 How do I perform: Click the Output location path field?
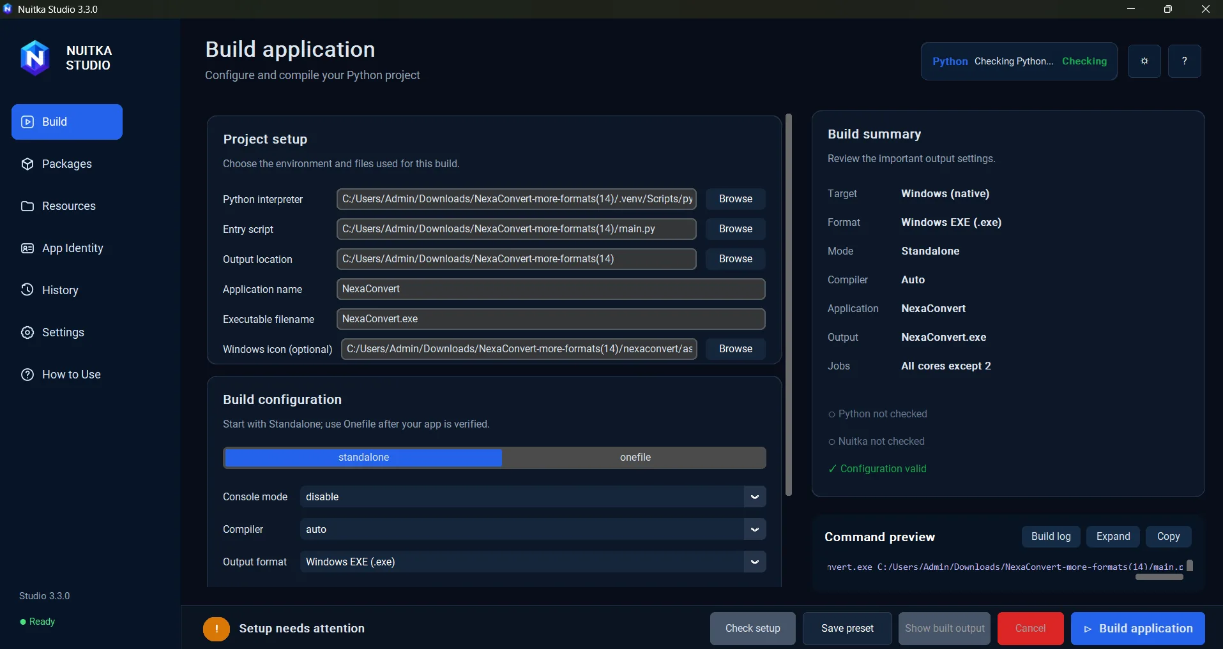pyautogui.click(x=517, y=259)
